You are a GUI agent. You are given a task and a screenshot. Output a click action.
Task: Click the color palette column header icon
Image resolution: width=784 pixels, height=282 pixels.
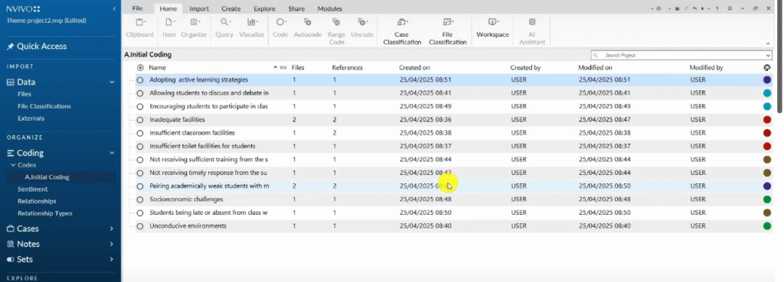pos(767,67)
